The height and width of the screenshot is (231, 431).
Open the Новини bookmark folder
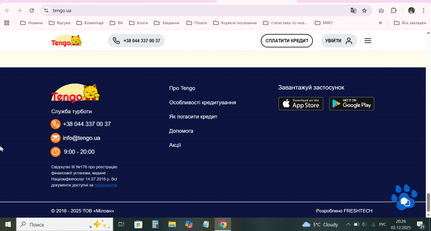tap(31, 23)
